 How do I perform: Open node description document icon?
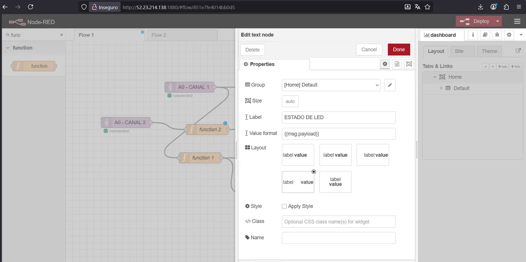point(397,64)
